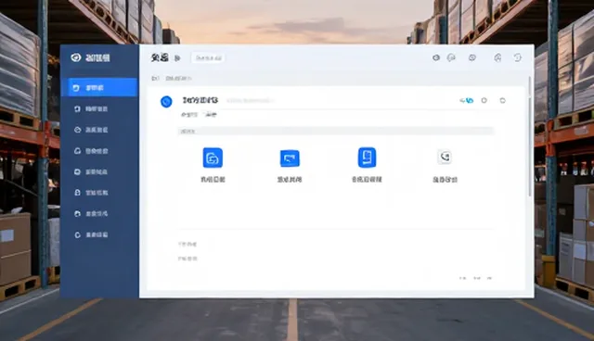Image resolution: width=594 pixels, height=341 pixels.
Task: Click the round blue avatar icon on the card
Action: tap(166, 101)
